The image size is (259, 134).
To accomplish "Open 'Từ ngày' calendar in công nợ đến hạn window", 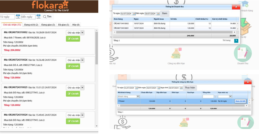I will [136, 88].
